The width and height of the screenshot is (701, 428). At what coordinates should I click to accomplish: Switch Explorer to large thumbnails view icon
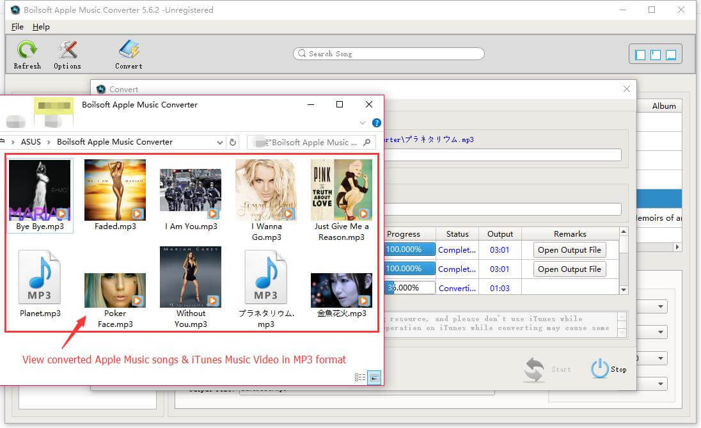(x=374, y=377)
